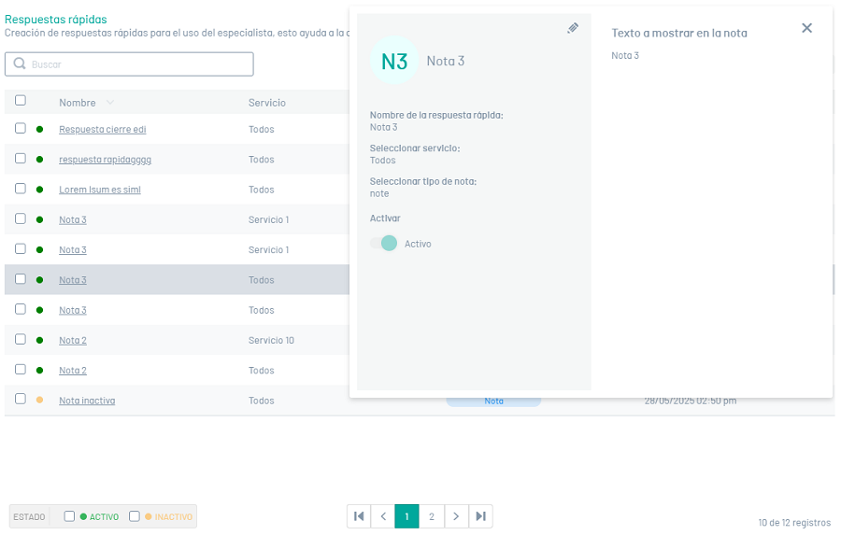Click the N3 avatar circle
Image resolution: width=841 pixels, height=535 pixels.
point(394,61)
